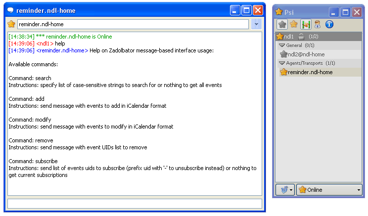Open the dropdown arrow next to reminder.ndl-home address
The width and height of the screenshot is (368, 216).
pyautogui.click(x=256, y=24)
